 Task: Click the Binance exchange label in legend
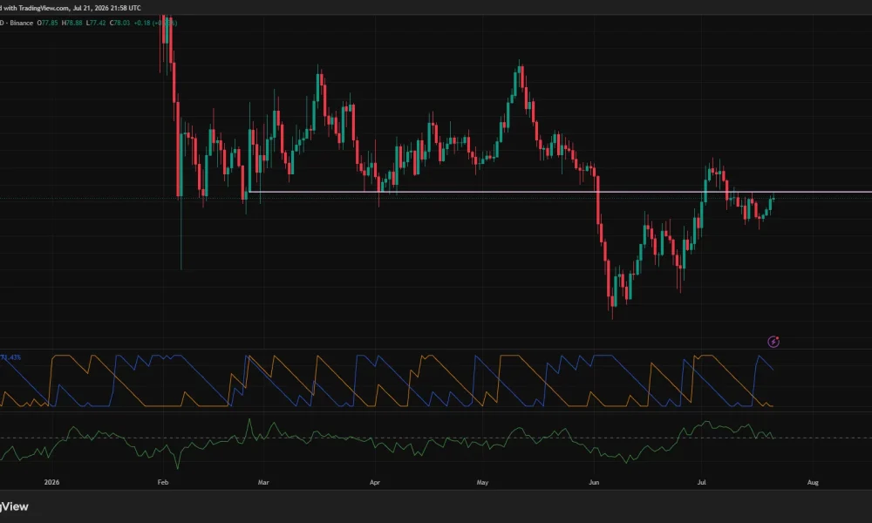(x=21, y=23)
